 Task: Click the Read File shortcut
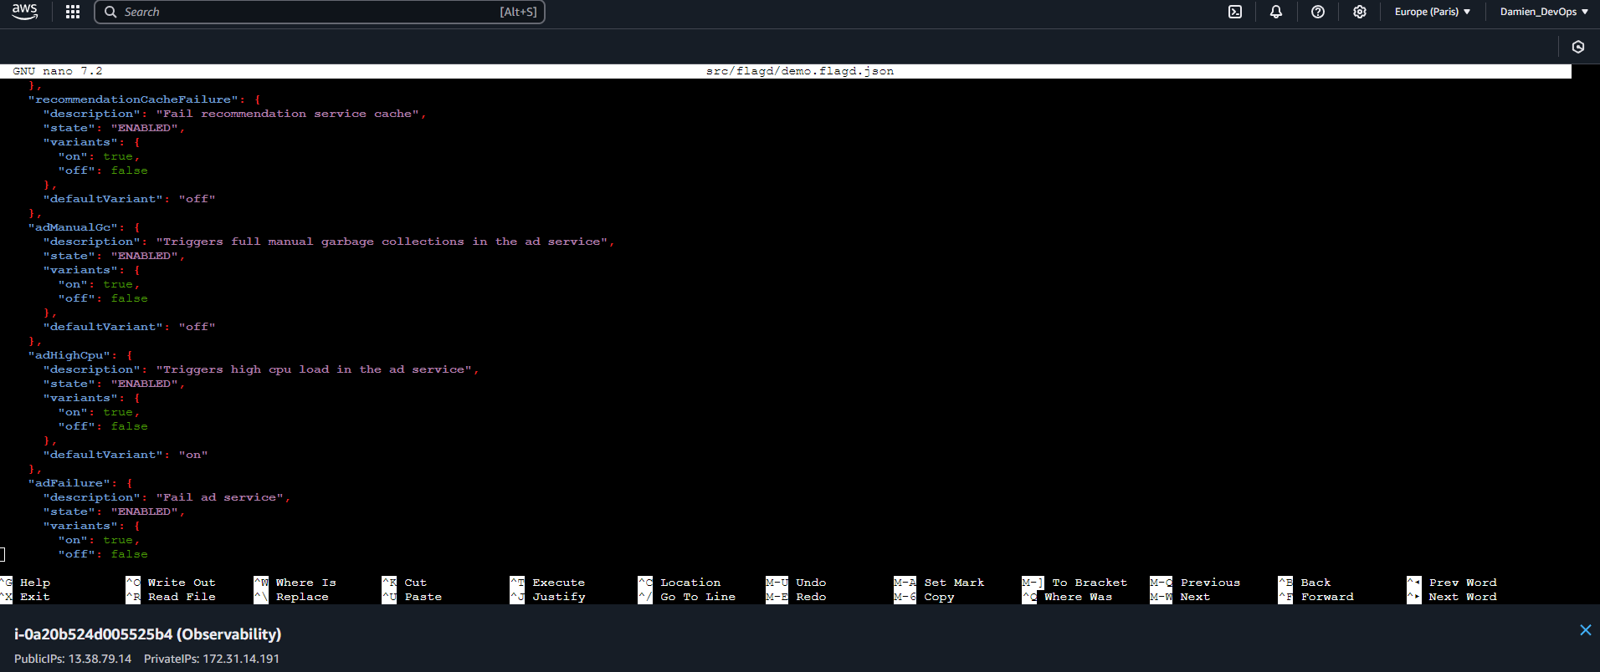pos(171,597)
